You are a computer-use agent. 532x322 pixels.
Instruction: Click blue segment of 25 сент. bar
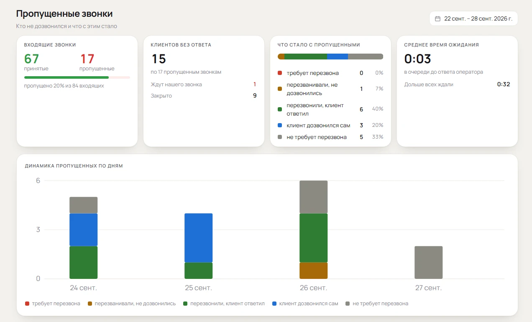(x=198, y=238)
